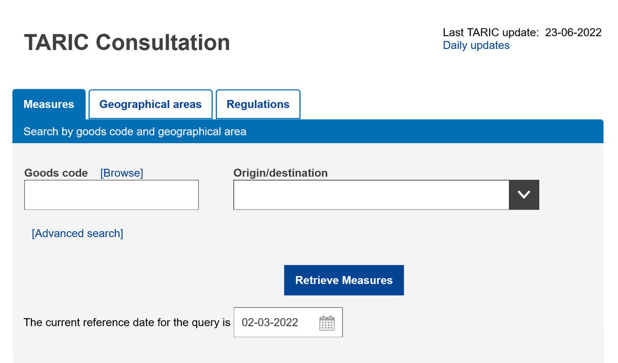The width and height of the screenshot is (618, 363).
Task: Open the calendar date picker icon
Action: click(327, 323)
